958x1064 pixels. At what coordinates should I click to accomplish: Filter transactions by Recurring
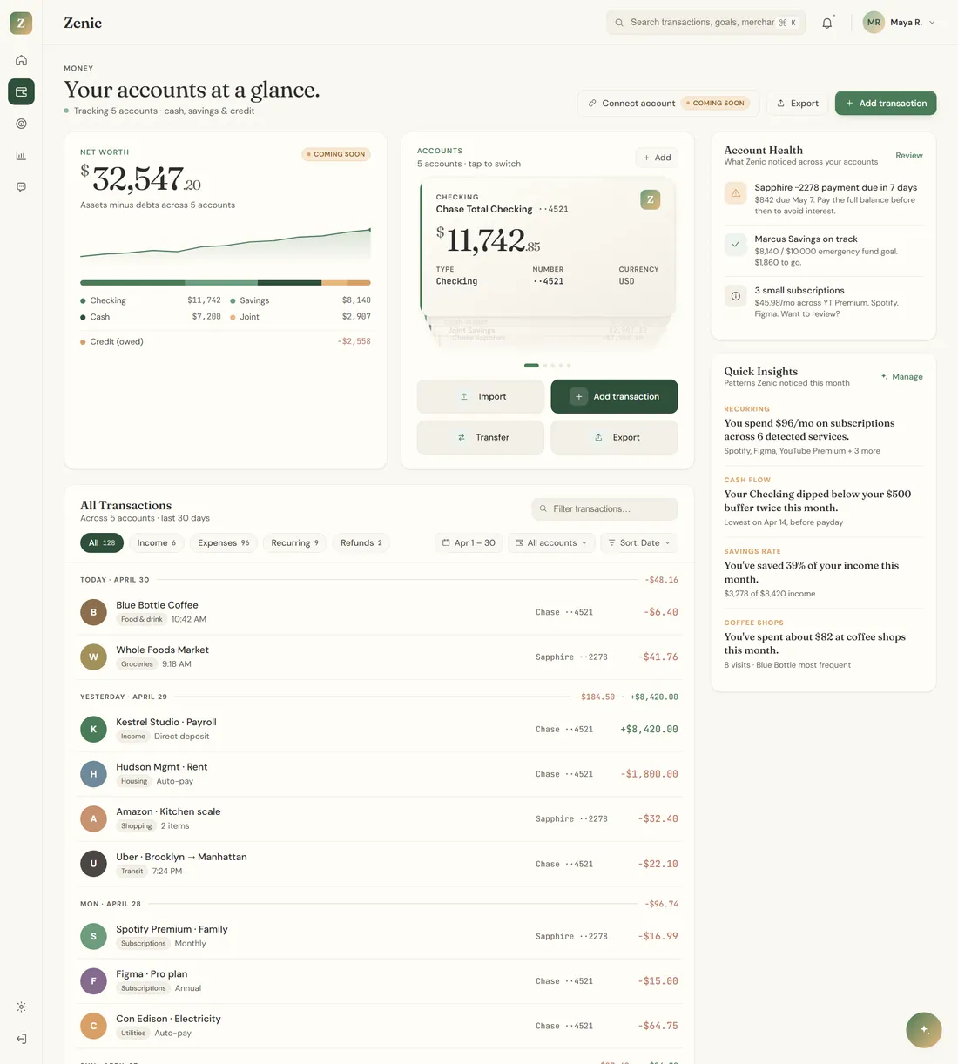[x=295, y=543]
